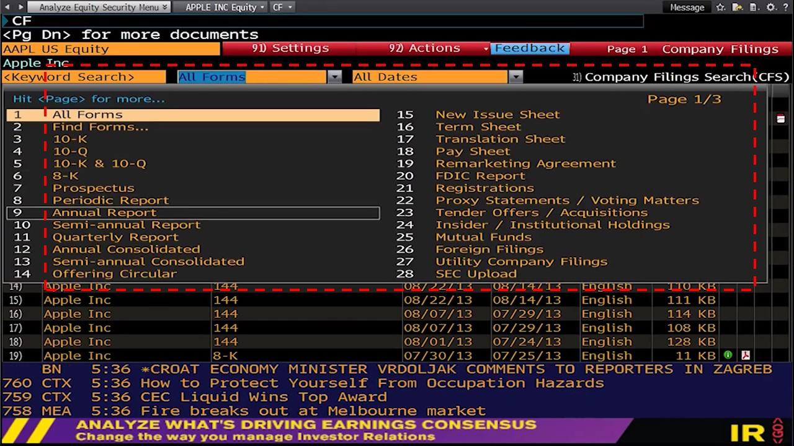Open the export folder icon menu

pos(738,7)
